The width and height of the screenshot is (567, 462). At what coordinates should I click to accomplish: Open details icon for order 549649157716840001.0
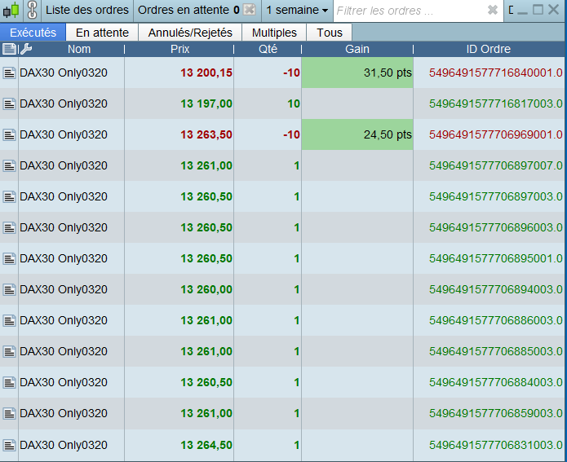click(x=10, y=73)
